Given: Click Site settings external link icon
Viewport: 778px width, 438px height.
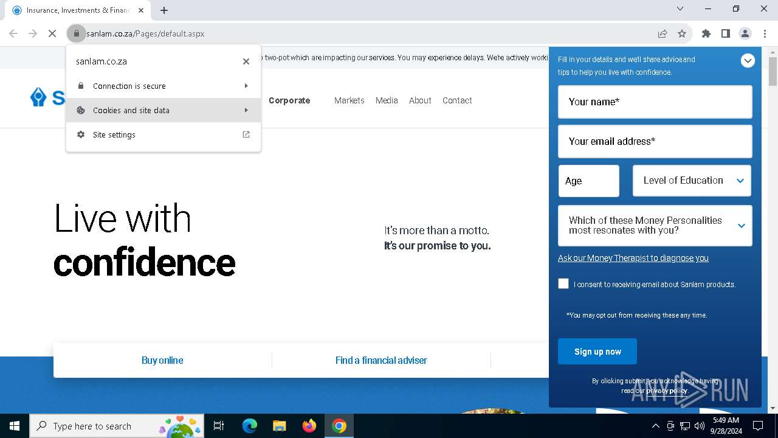Looking at the screenshot, I should (246, 134).
